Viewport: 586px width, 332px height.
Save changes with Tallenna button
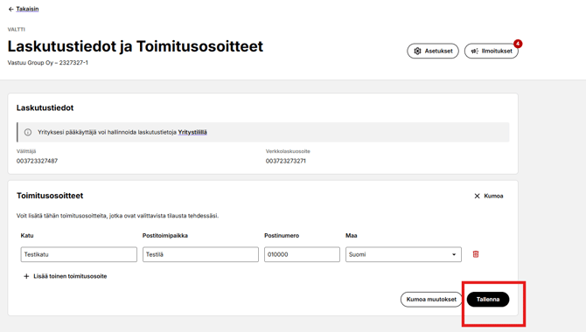click(x=488, y=300)
